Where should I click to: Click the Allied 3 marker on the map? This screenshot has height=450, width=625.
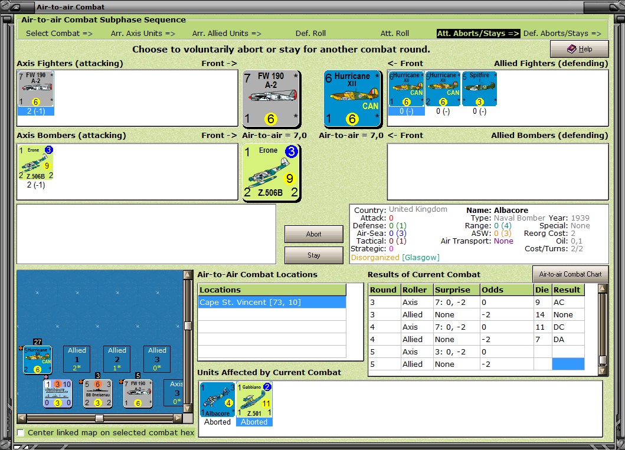click(157, 359)
